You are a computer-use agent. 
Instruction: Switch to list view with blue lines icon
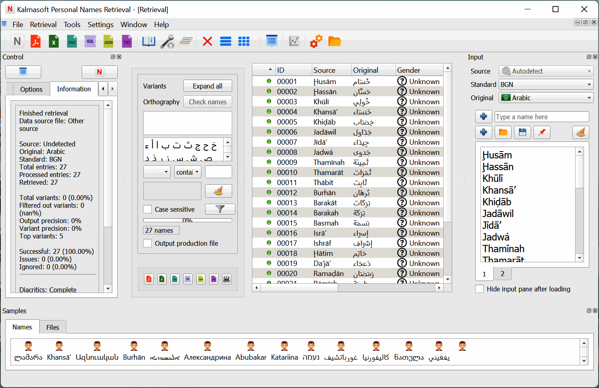pos(226,41)
